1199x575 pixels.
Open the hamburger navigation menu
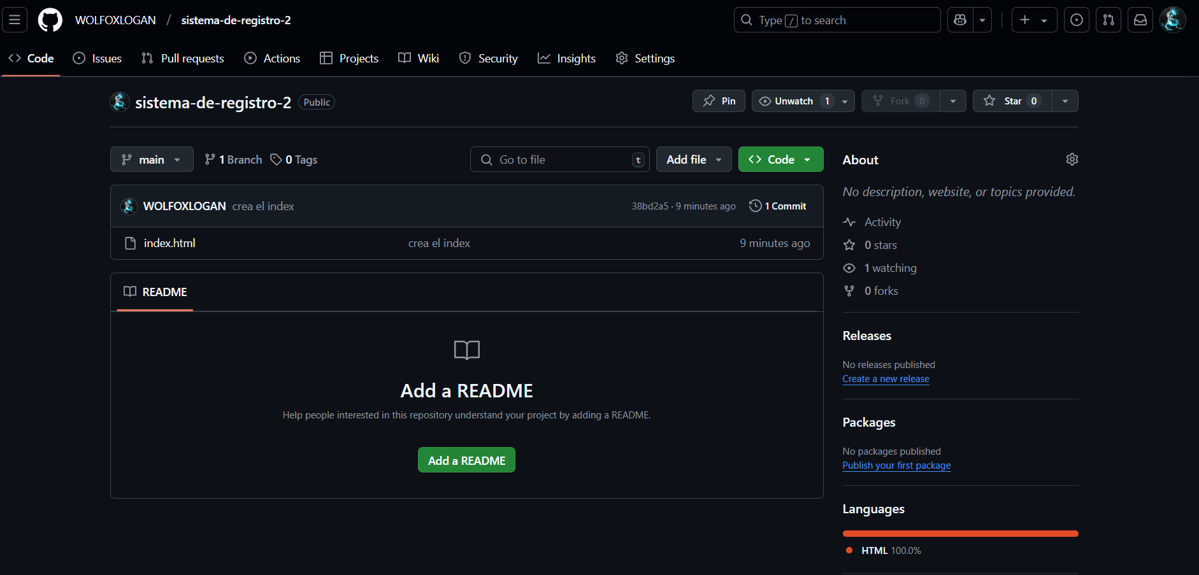point(15,20)
